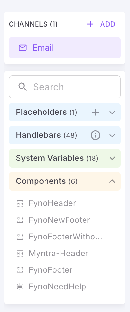
Task: Add a new placeholder with plus icon
Action: tap(95, 112)
